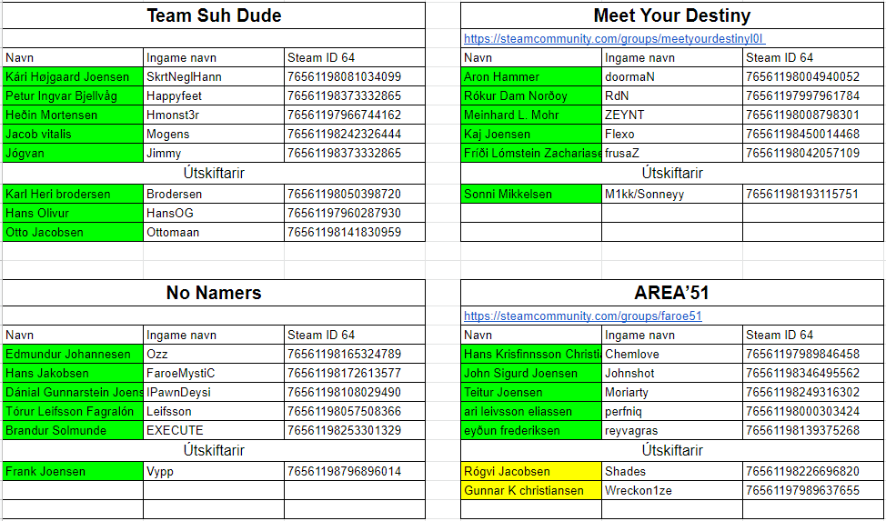Click the Tórur Leifsson Fagralón cell
The width and height of the screenshot is (886, 521).
tap(73, 412)
